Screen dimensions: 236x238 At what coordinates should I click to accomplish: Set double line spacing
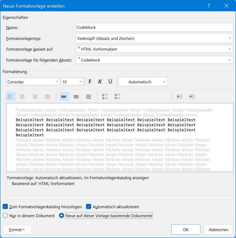(x=88, y=96)
